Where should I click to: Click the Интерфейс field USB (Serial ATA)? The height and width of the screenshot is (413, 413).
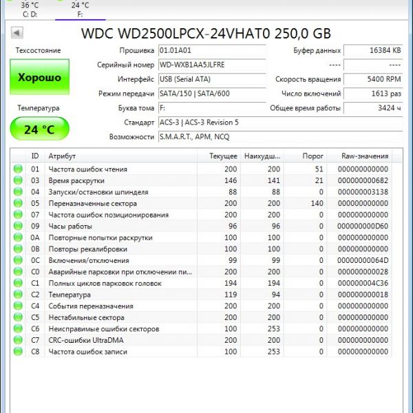tap(212, 79)
